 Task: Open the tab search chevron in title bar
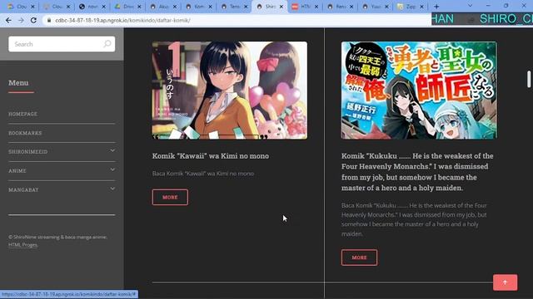click(470, 6)
